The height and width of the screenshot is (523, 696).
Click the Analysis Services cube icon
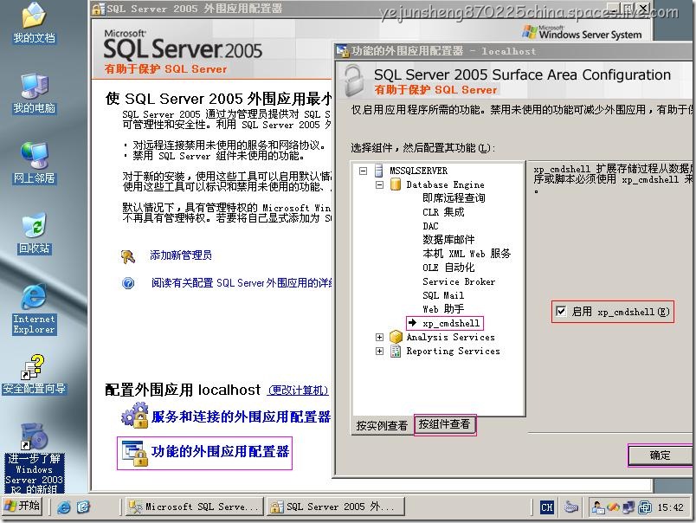point(396,337)
